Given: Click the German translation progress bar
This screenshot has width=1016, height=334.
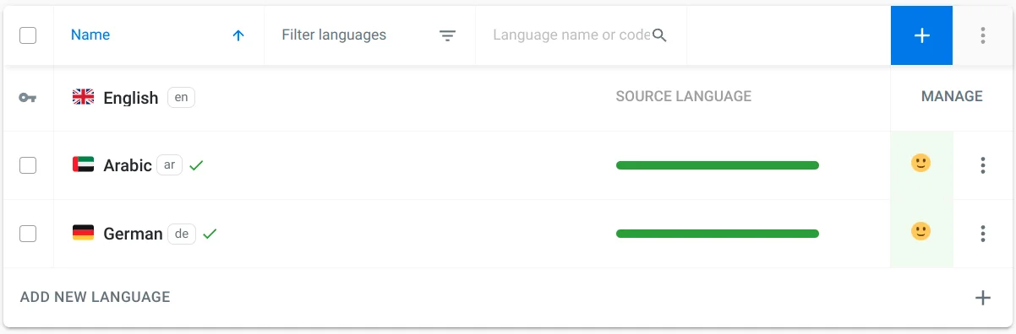Looking at the screenshot, I should [x=718, y=234].
